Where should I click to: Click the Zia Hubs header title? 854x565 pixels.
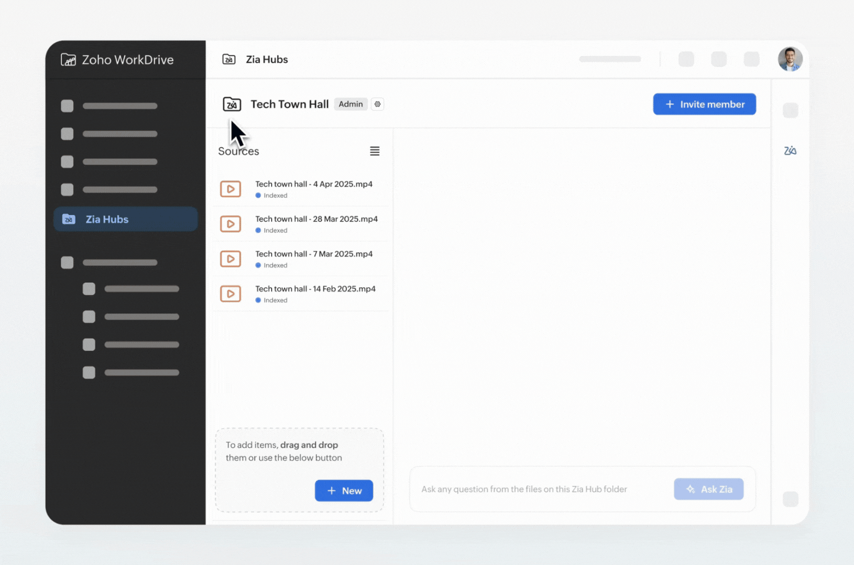[x=267, y=59]
